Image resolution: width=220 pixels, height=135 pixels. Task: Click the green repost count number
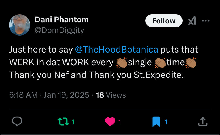[x=73, y=122]
